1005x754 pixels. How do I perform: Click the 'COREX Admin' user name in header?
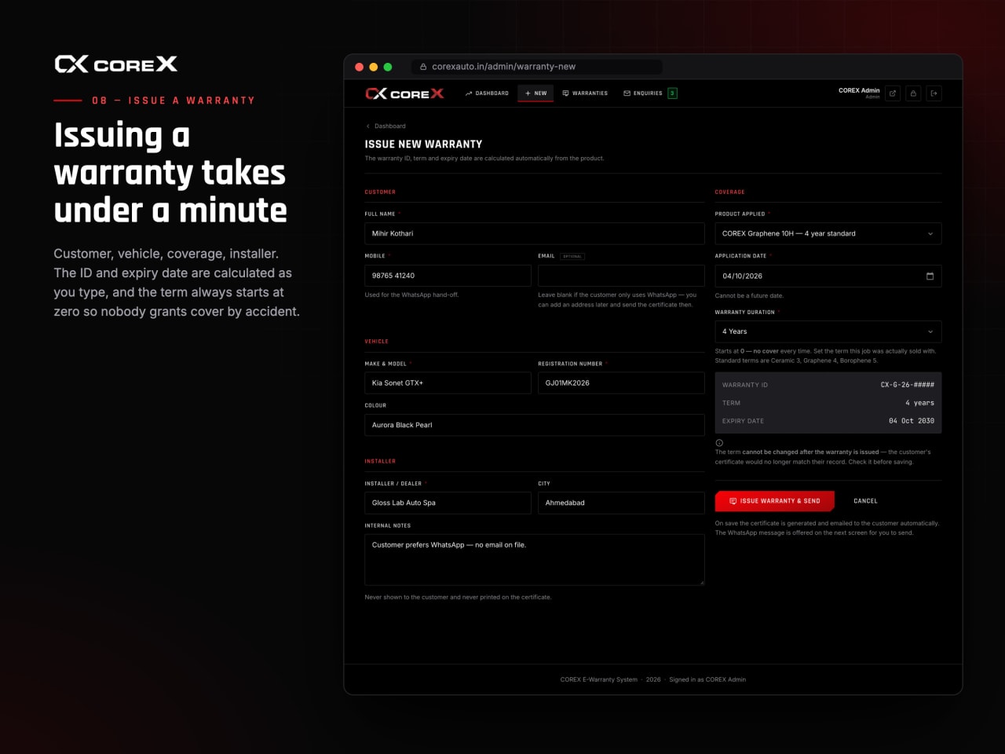tap(859, 90)
